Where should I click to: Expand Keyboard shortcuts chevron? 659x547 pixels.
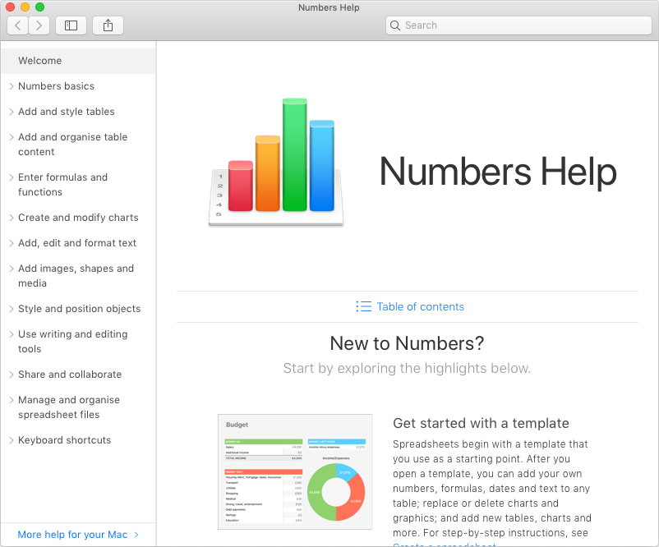click(12, 441)
